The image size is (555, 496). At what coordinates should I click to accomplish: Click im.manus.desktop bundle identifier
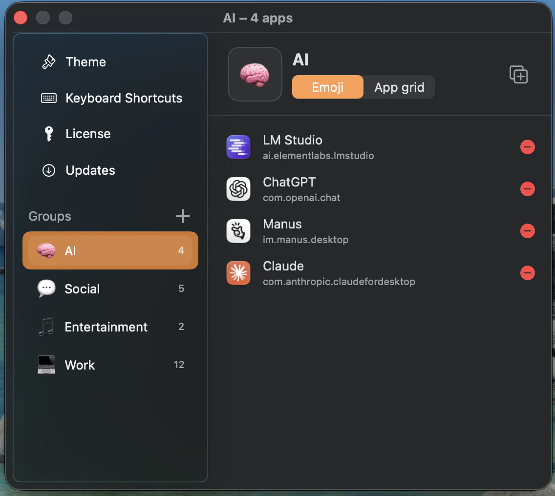[305, 240]
